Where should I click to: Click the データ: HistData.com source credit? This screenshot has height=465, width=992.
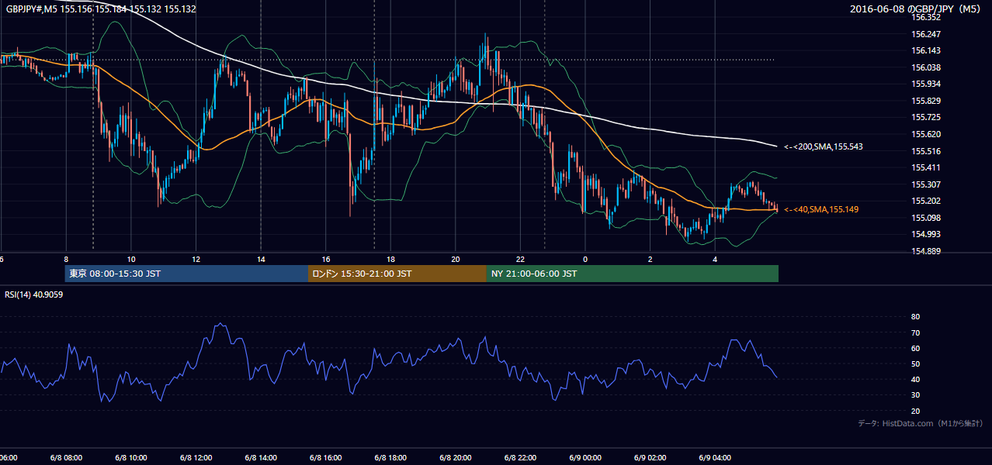point(920,423)
